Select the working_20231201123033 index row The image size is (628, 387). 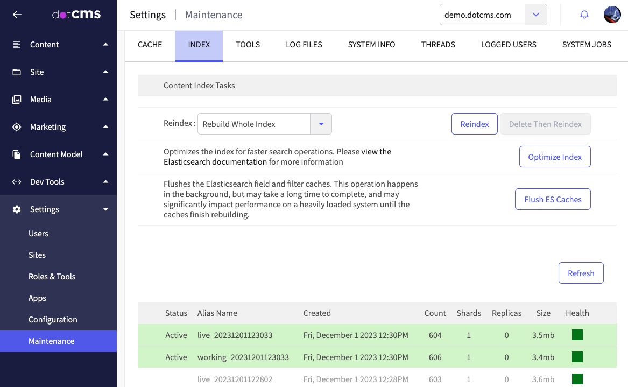243,357
